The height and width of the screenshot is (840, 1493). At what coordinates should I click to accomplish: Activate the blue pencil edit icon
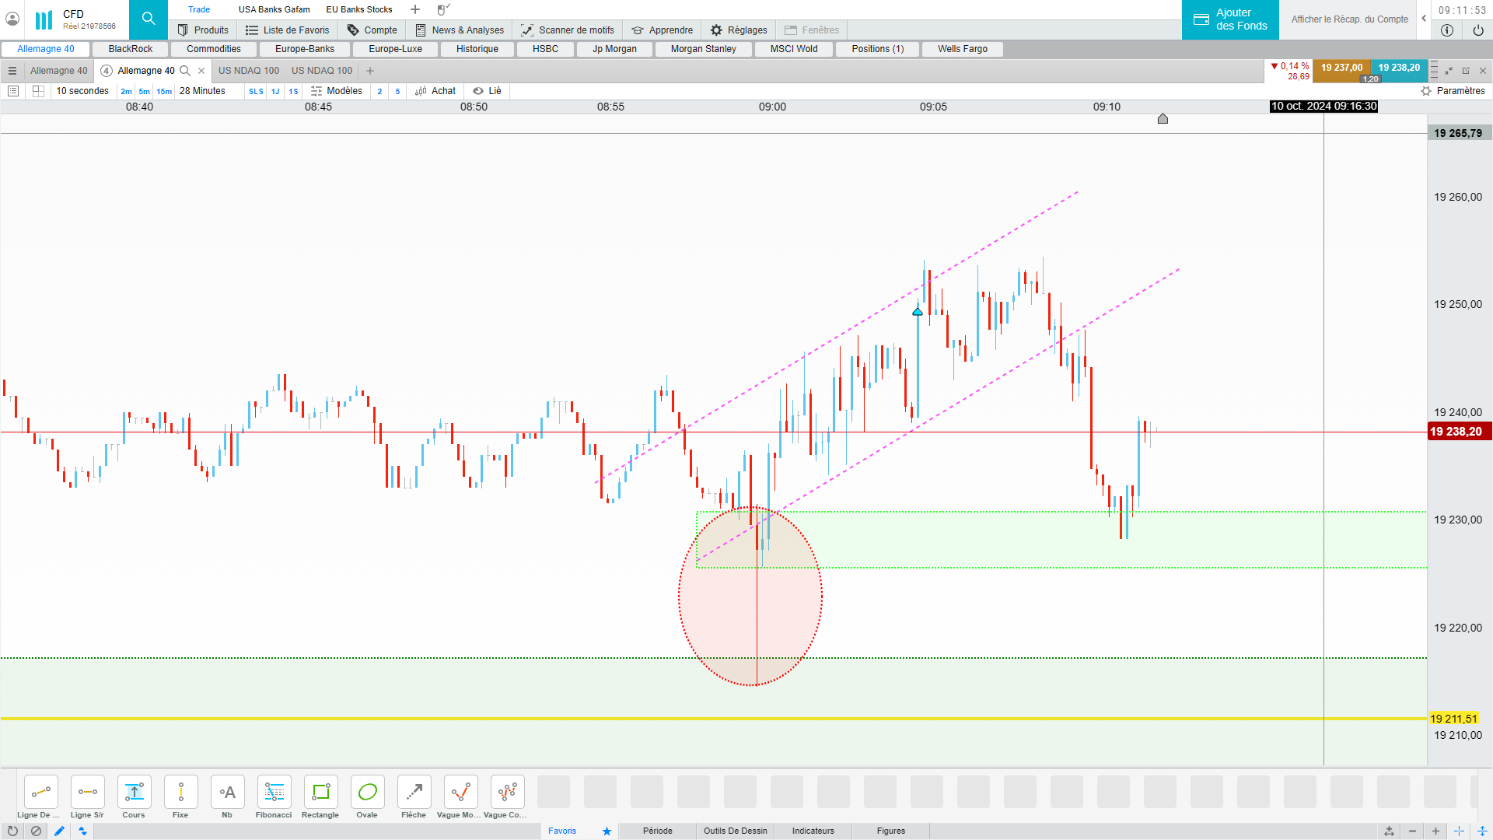click(x=59, y=831)
